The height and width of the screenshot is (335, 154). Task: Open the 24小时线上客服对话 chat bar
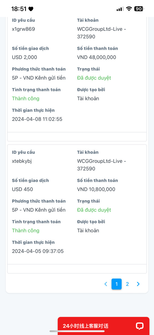pos(86,326)
